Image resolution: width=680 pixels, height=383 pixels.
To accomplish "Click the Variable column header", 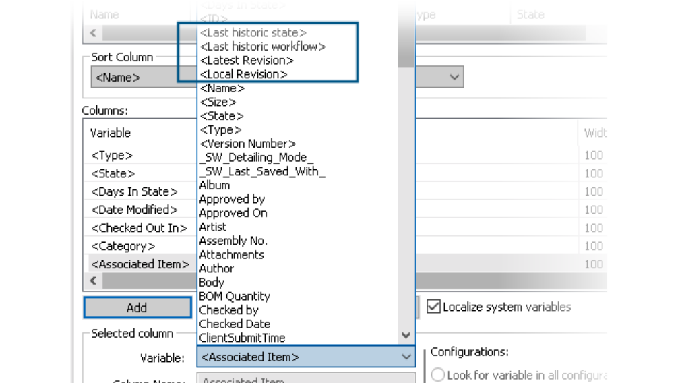I will coord(111,133).
